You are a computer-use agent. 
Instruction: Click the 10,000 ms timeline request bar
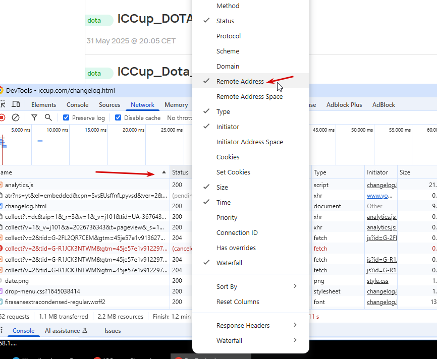(40, 141)
